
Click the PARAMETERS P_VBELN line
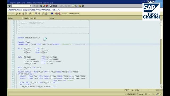pos(52,44)
